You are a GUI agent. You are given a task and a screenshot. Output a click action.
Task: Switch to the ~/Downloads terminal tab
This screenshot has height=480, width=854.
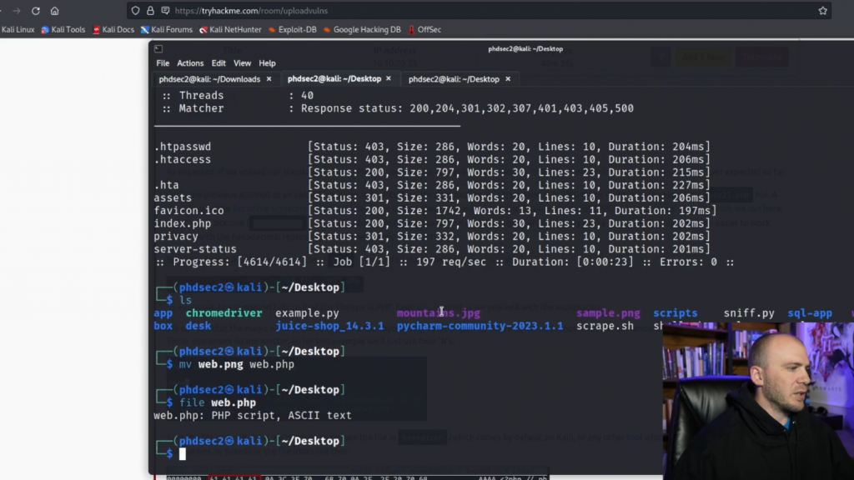tap(209, 79)
